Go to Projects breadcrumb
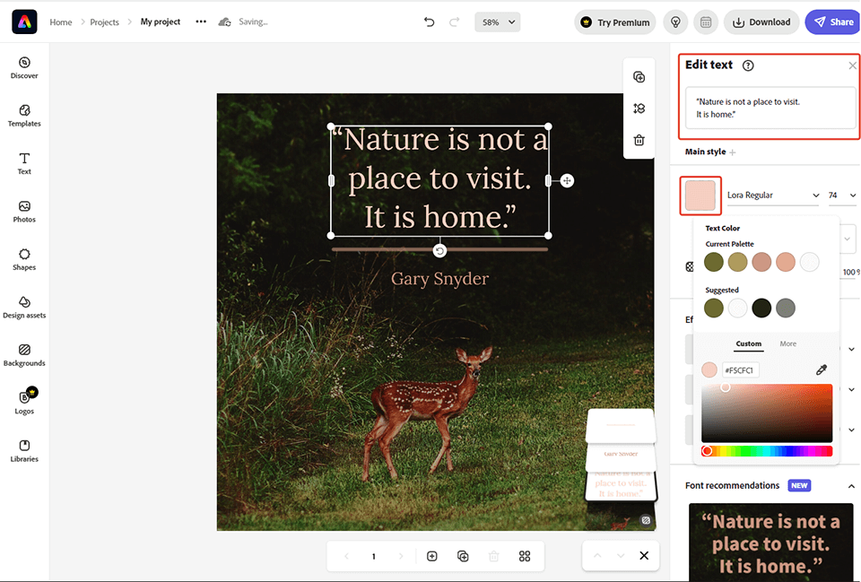 point(104,22)
